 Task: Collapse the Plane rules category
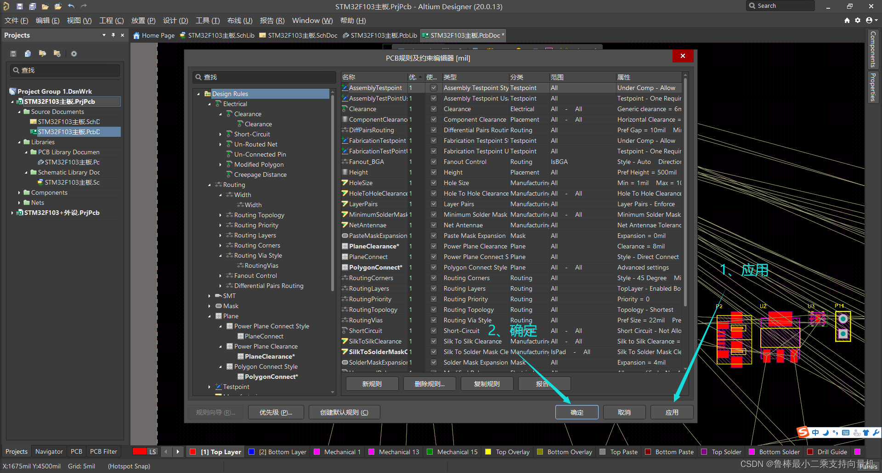point(209,316)
